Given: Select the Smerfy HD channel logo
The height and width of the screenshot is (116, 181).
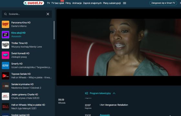Looking at the screenshot, I should (5, 65).
